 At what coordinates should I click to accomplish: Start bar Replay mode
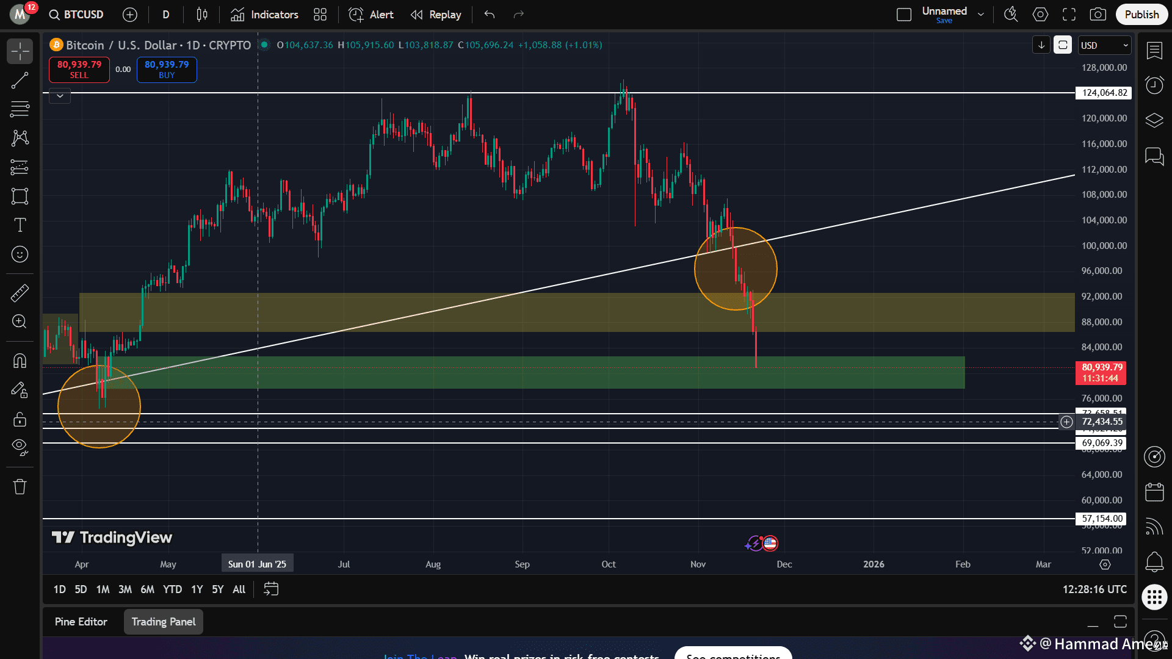coord(436,15)
